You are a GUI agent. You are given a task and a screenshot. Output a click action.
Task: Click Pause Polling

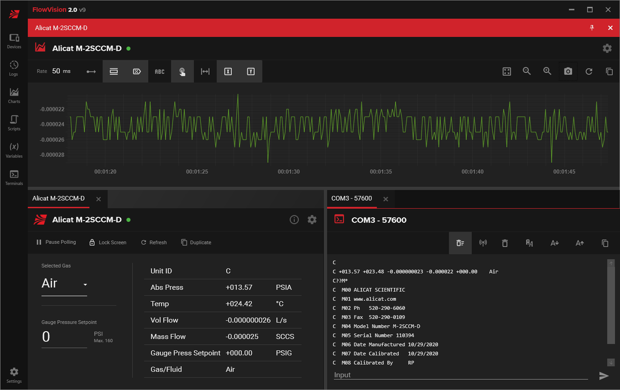coord(56,242)
